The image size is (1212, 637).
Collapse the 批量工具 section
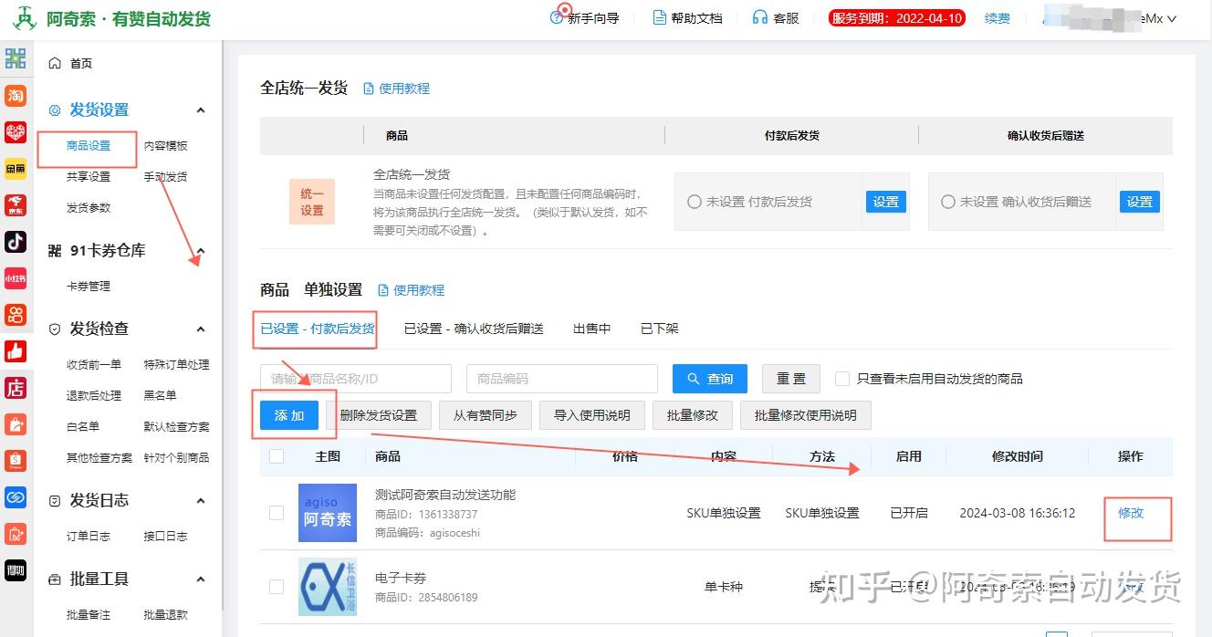point(201,580)
